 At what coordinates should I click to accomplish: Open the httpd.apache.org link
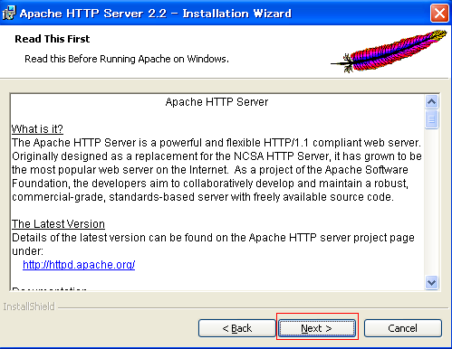pos(79,265)
